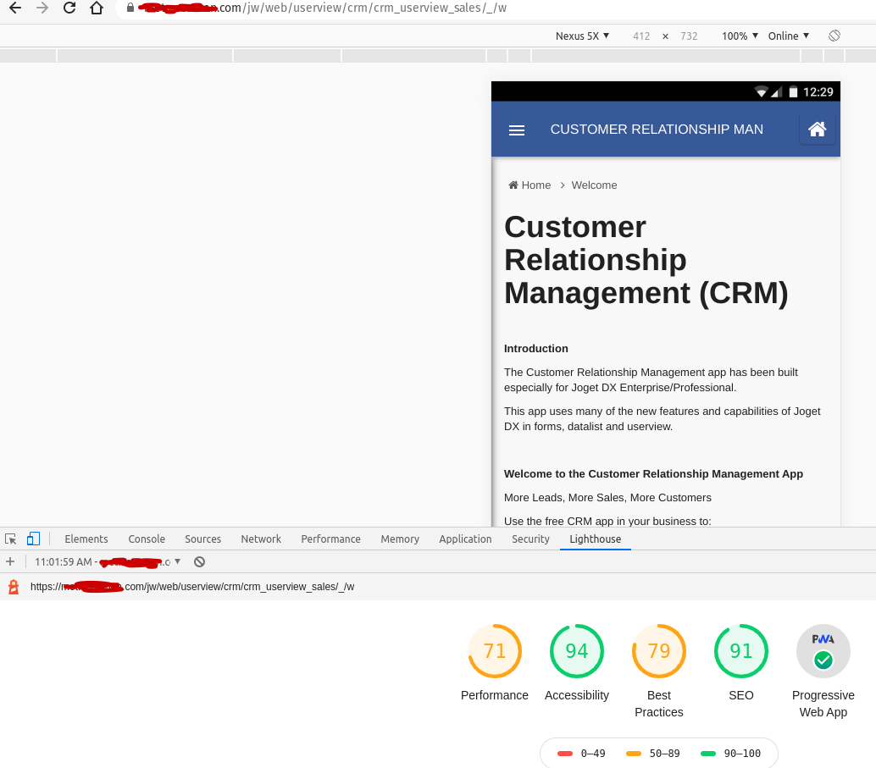Click the Welcome breadcrumb
This screenshot has width=876, height=768.
click(594, 185)
